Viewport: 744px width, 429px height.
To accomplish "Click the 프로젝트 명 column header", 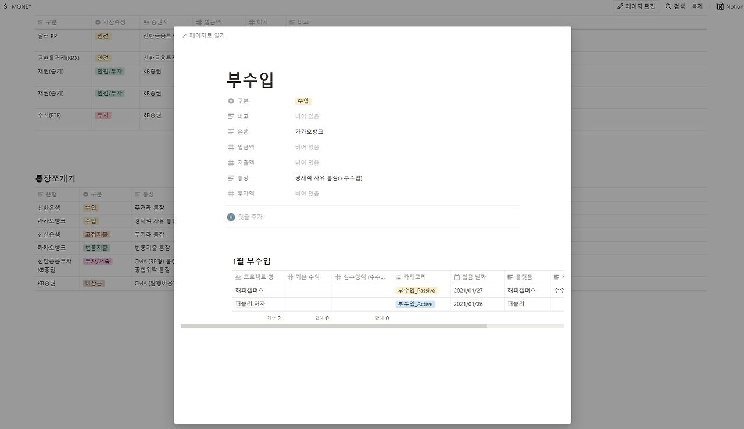I will click(258, 277).
